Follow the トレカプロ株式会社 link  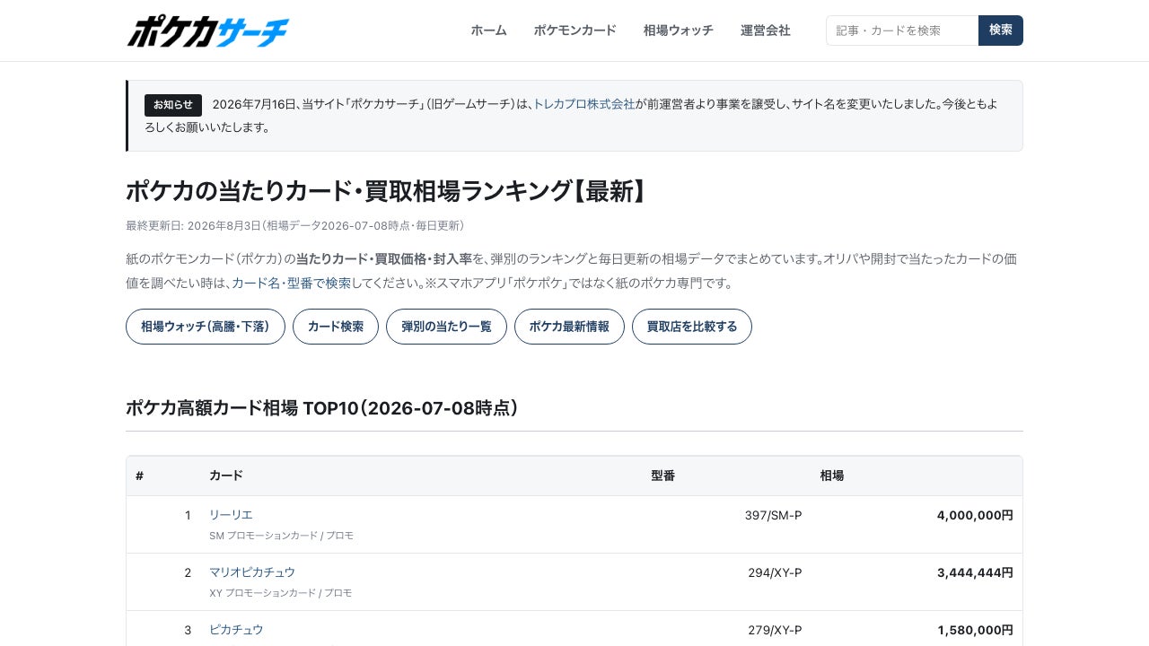[584, 104]
